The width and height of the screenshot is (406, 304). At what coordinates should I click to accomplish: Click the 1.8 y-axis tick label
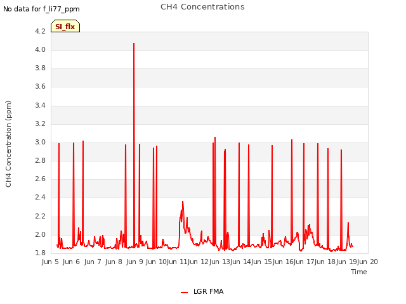click(x=40, y=253)
